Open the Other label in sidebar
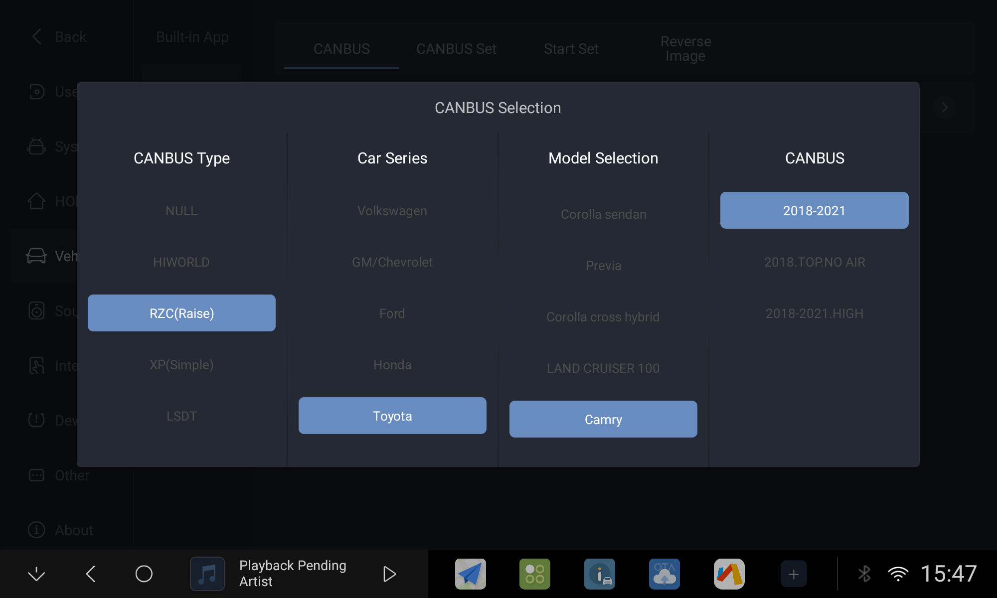This screenshot has width=997, height=598. (72, 475)
